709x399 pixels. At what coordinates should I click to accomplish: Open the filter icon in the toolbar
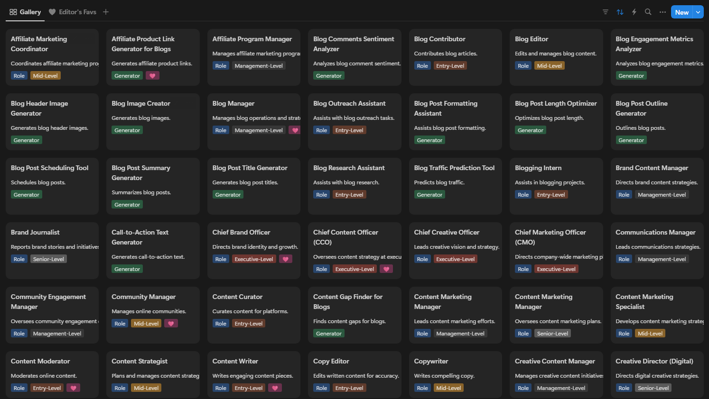point(605,12)
